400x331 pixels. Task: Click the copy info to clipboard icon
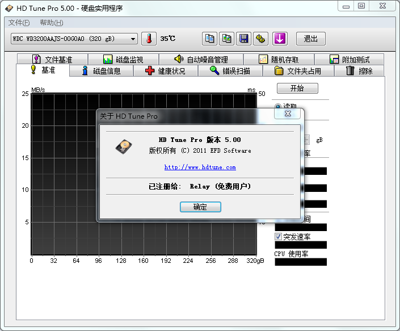click(x=210, y=39)
